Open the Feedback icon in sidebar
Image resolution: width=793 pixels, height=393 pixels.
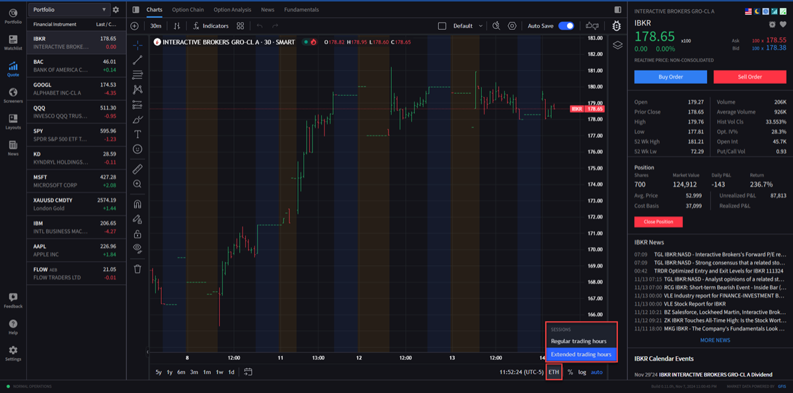(x=13, y=301)
